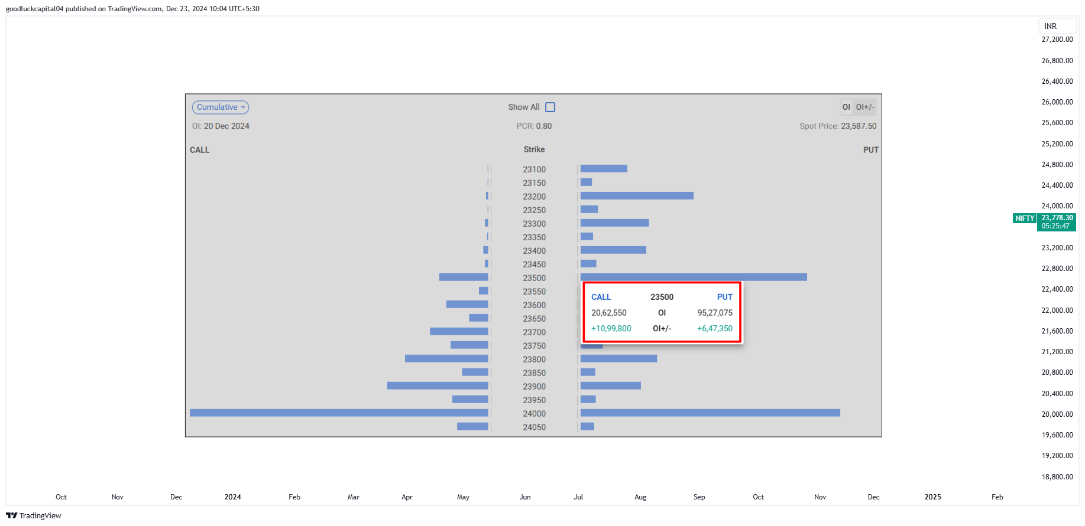Click +6,47,350 put OI change in tooltip
1085x526 pixels.
coord(715,329)
